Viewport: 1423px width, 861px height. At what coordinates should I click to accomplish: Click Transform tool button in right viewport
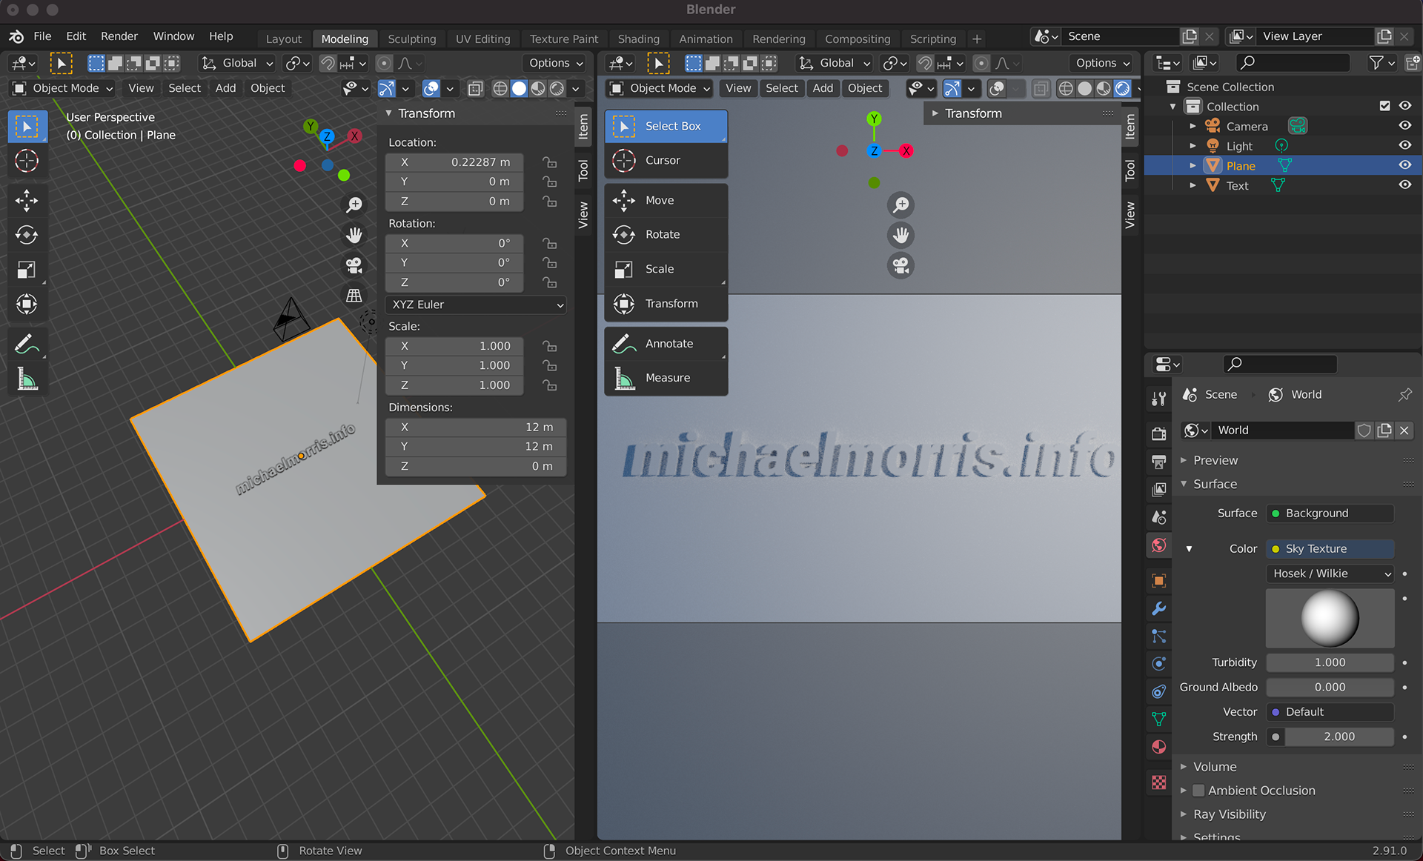click(666, 304)
